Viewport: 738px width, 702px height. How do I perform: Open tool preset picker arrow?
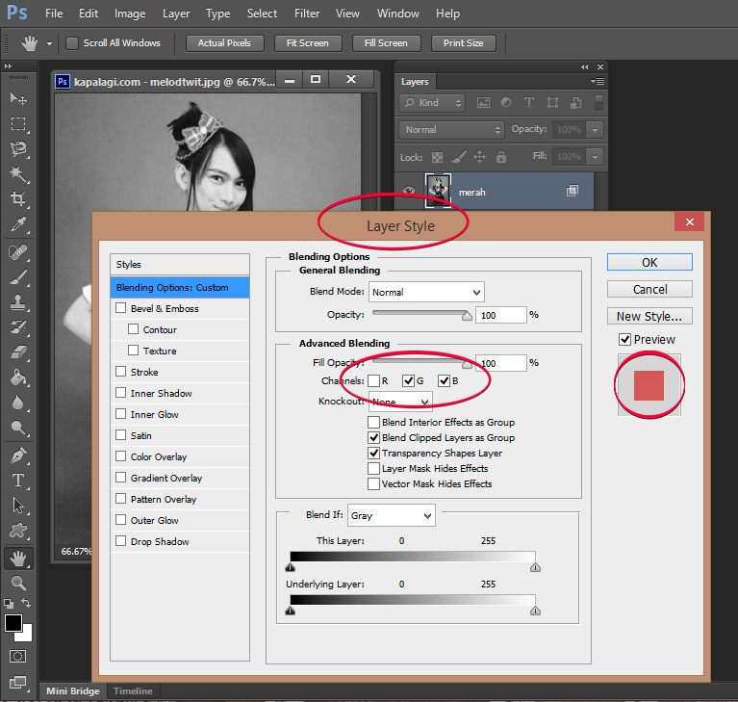49,43
